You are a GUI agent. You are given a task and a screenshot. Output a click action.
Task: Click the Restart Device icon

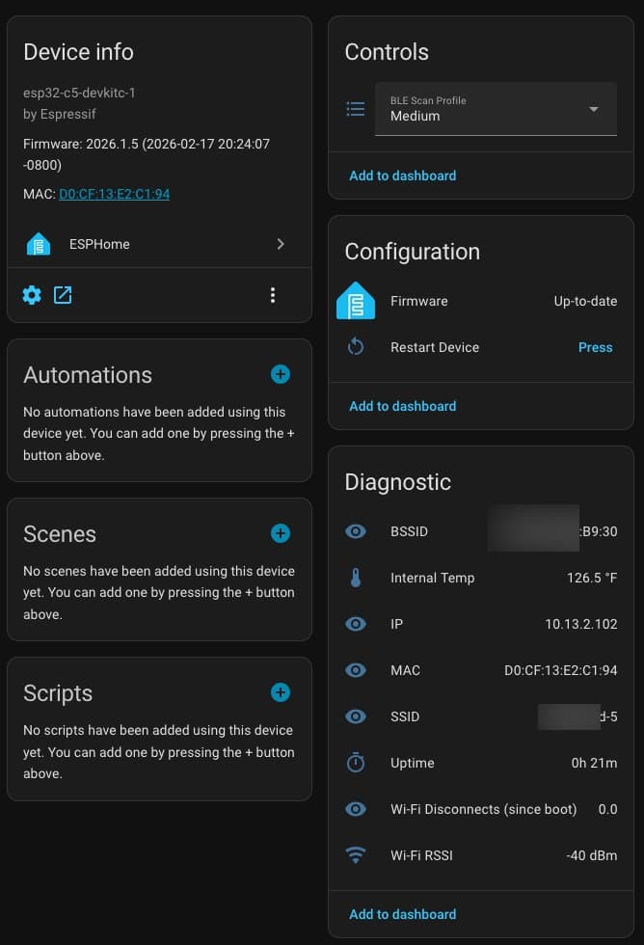coord(356,347)
